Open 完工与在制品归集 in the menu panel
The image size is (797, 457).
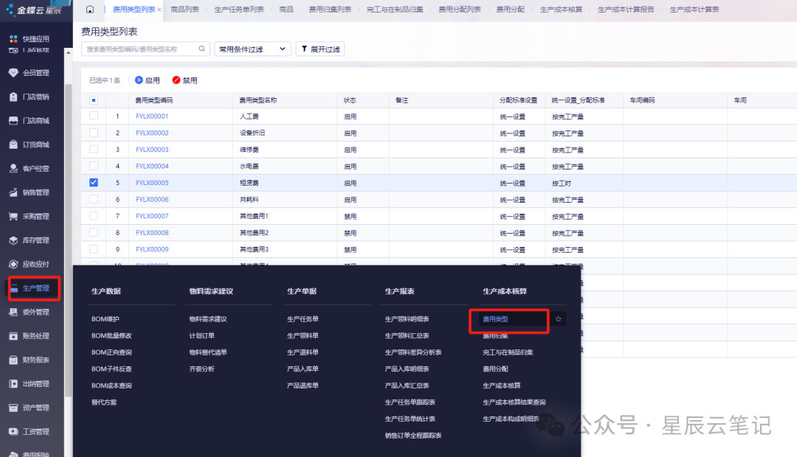point(508,352)
